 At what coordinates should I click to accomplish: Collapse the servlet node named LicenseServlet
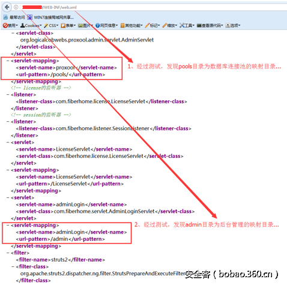click(x=8, y=142)
